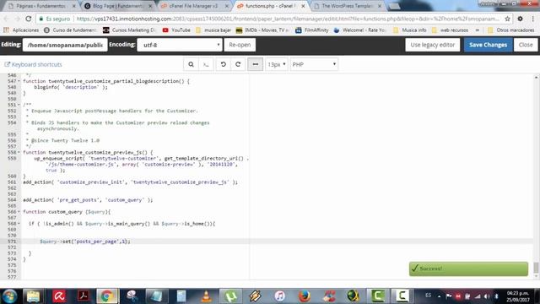Select the functions.php - cPanel tab
Screen dimensions: 540x304
[270, 6]
